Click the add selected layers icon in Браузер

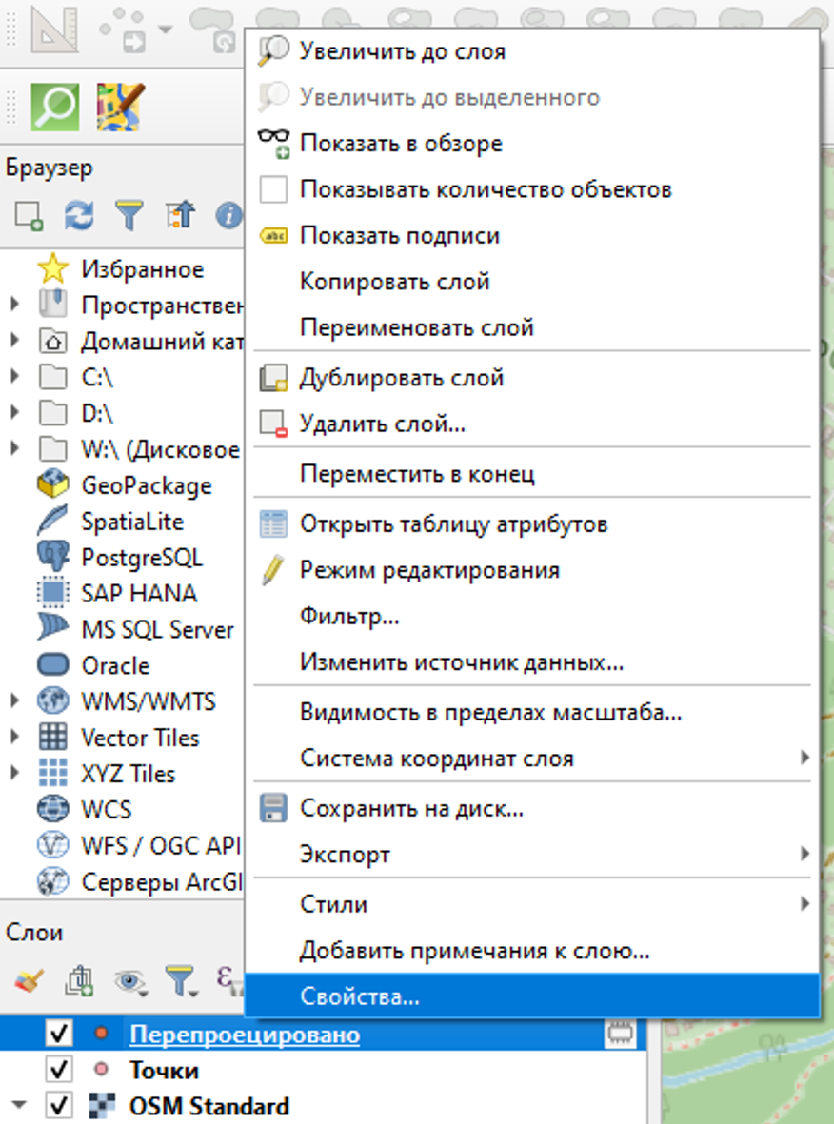click(x=29, y=216)
